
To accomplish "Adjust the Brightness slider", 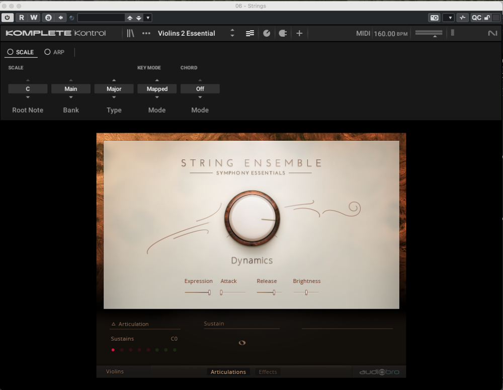I will 306,292.
